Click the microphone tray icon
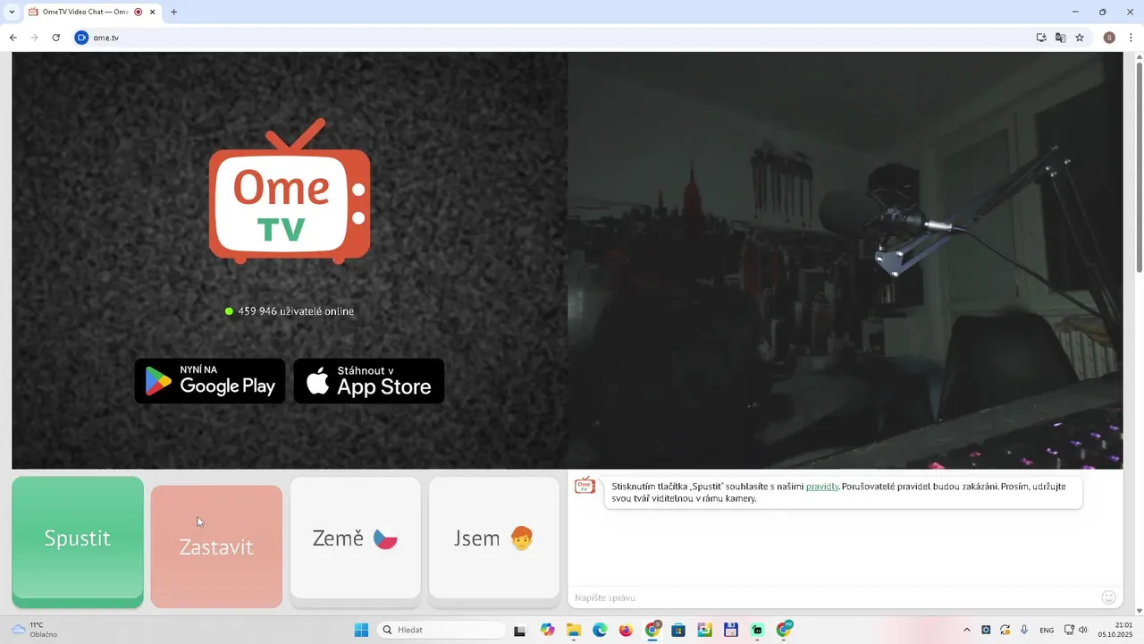This screenshot has height=644, width=1144. 1024,630
